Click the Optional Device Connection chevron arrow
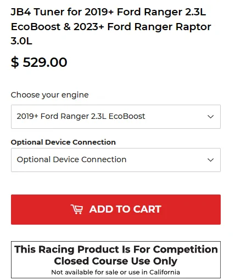Viewport: 235px width, 280px height. coord(211,160)
